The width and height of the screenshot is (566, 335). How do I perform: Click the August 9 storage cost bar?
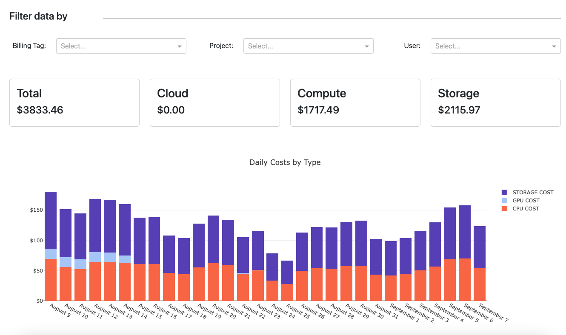coord(51,220)
